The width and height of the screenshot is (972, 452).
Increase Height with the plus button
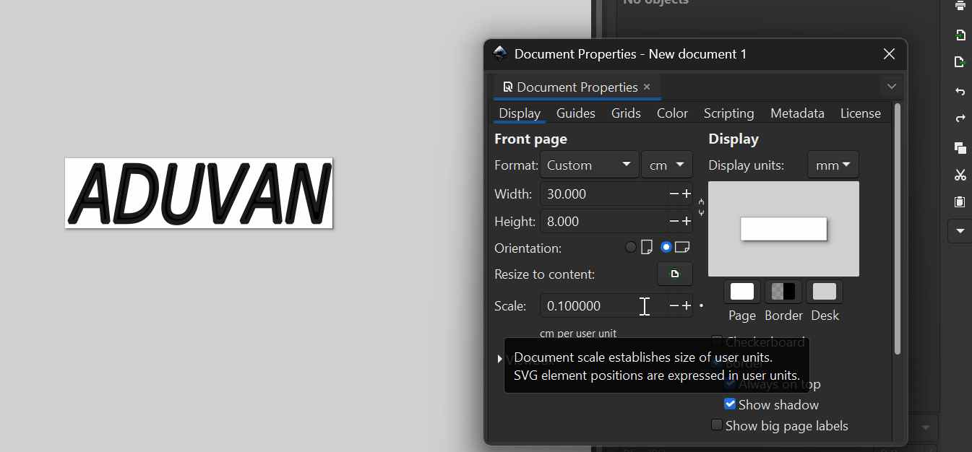[x=687, y=222]
